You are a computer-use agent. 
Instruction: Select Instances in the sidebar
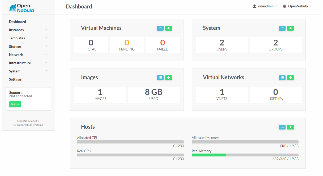[x=16, y=30]
